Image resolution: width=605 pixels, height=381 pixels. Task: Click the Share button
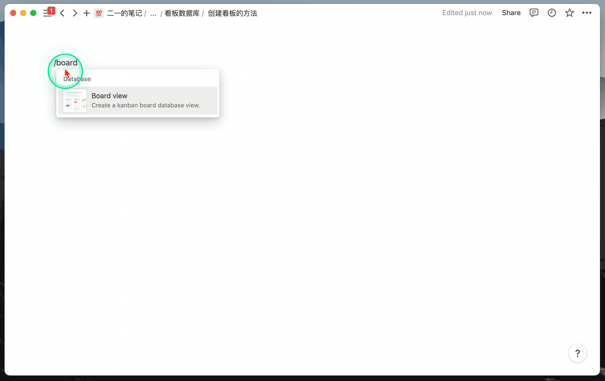click(x=511, y=13)
